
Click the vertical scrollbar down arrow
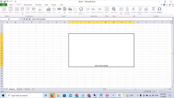tap(172, 87)
